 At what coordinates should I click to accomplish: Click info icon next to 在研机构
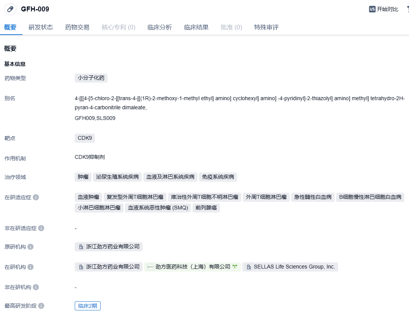[30, 267]
